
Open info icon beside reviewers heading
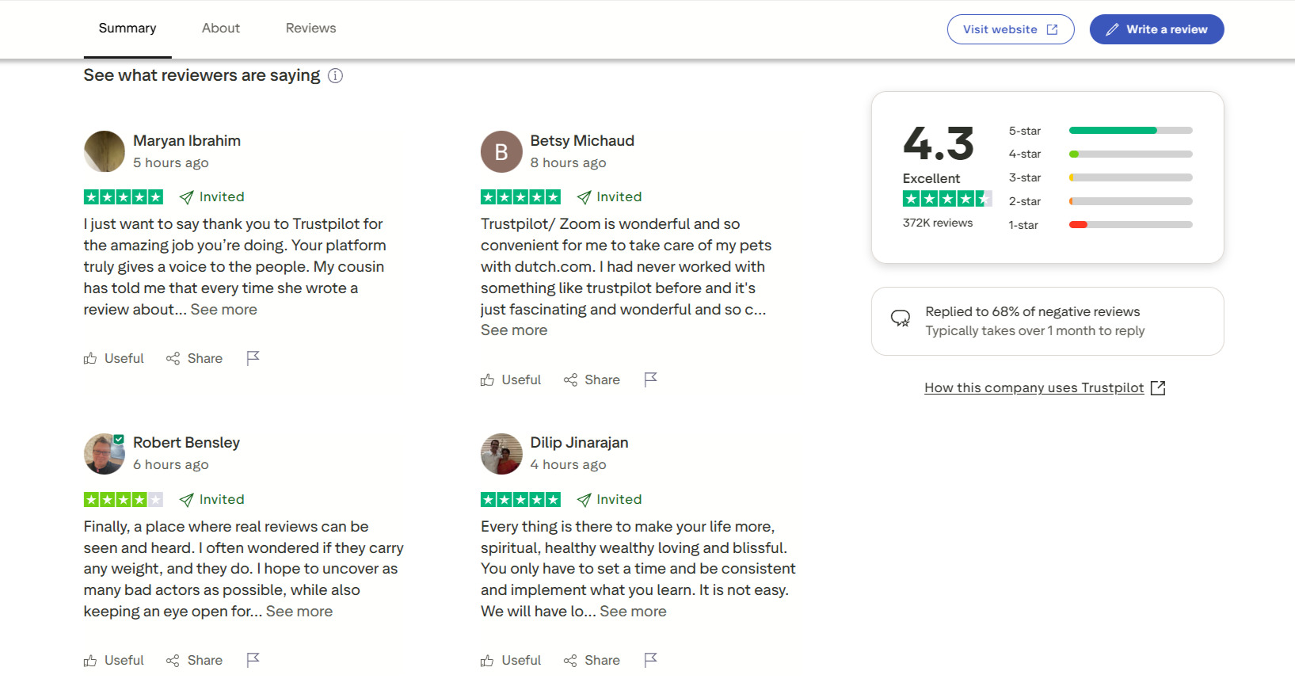[336, 76]
